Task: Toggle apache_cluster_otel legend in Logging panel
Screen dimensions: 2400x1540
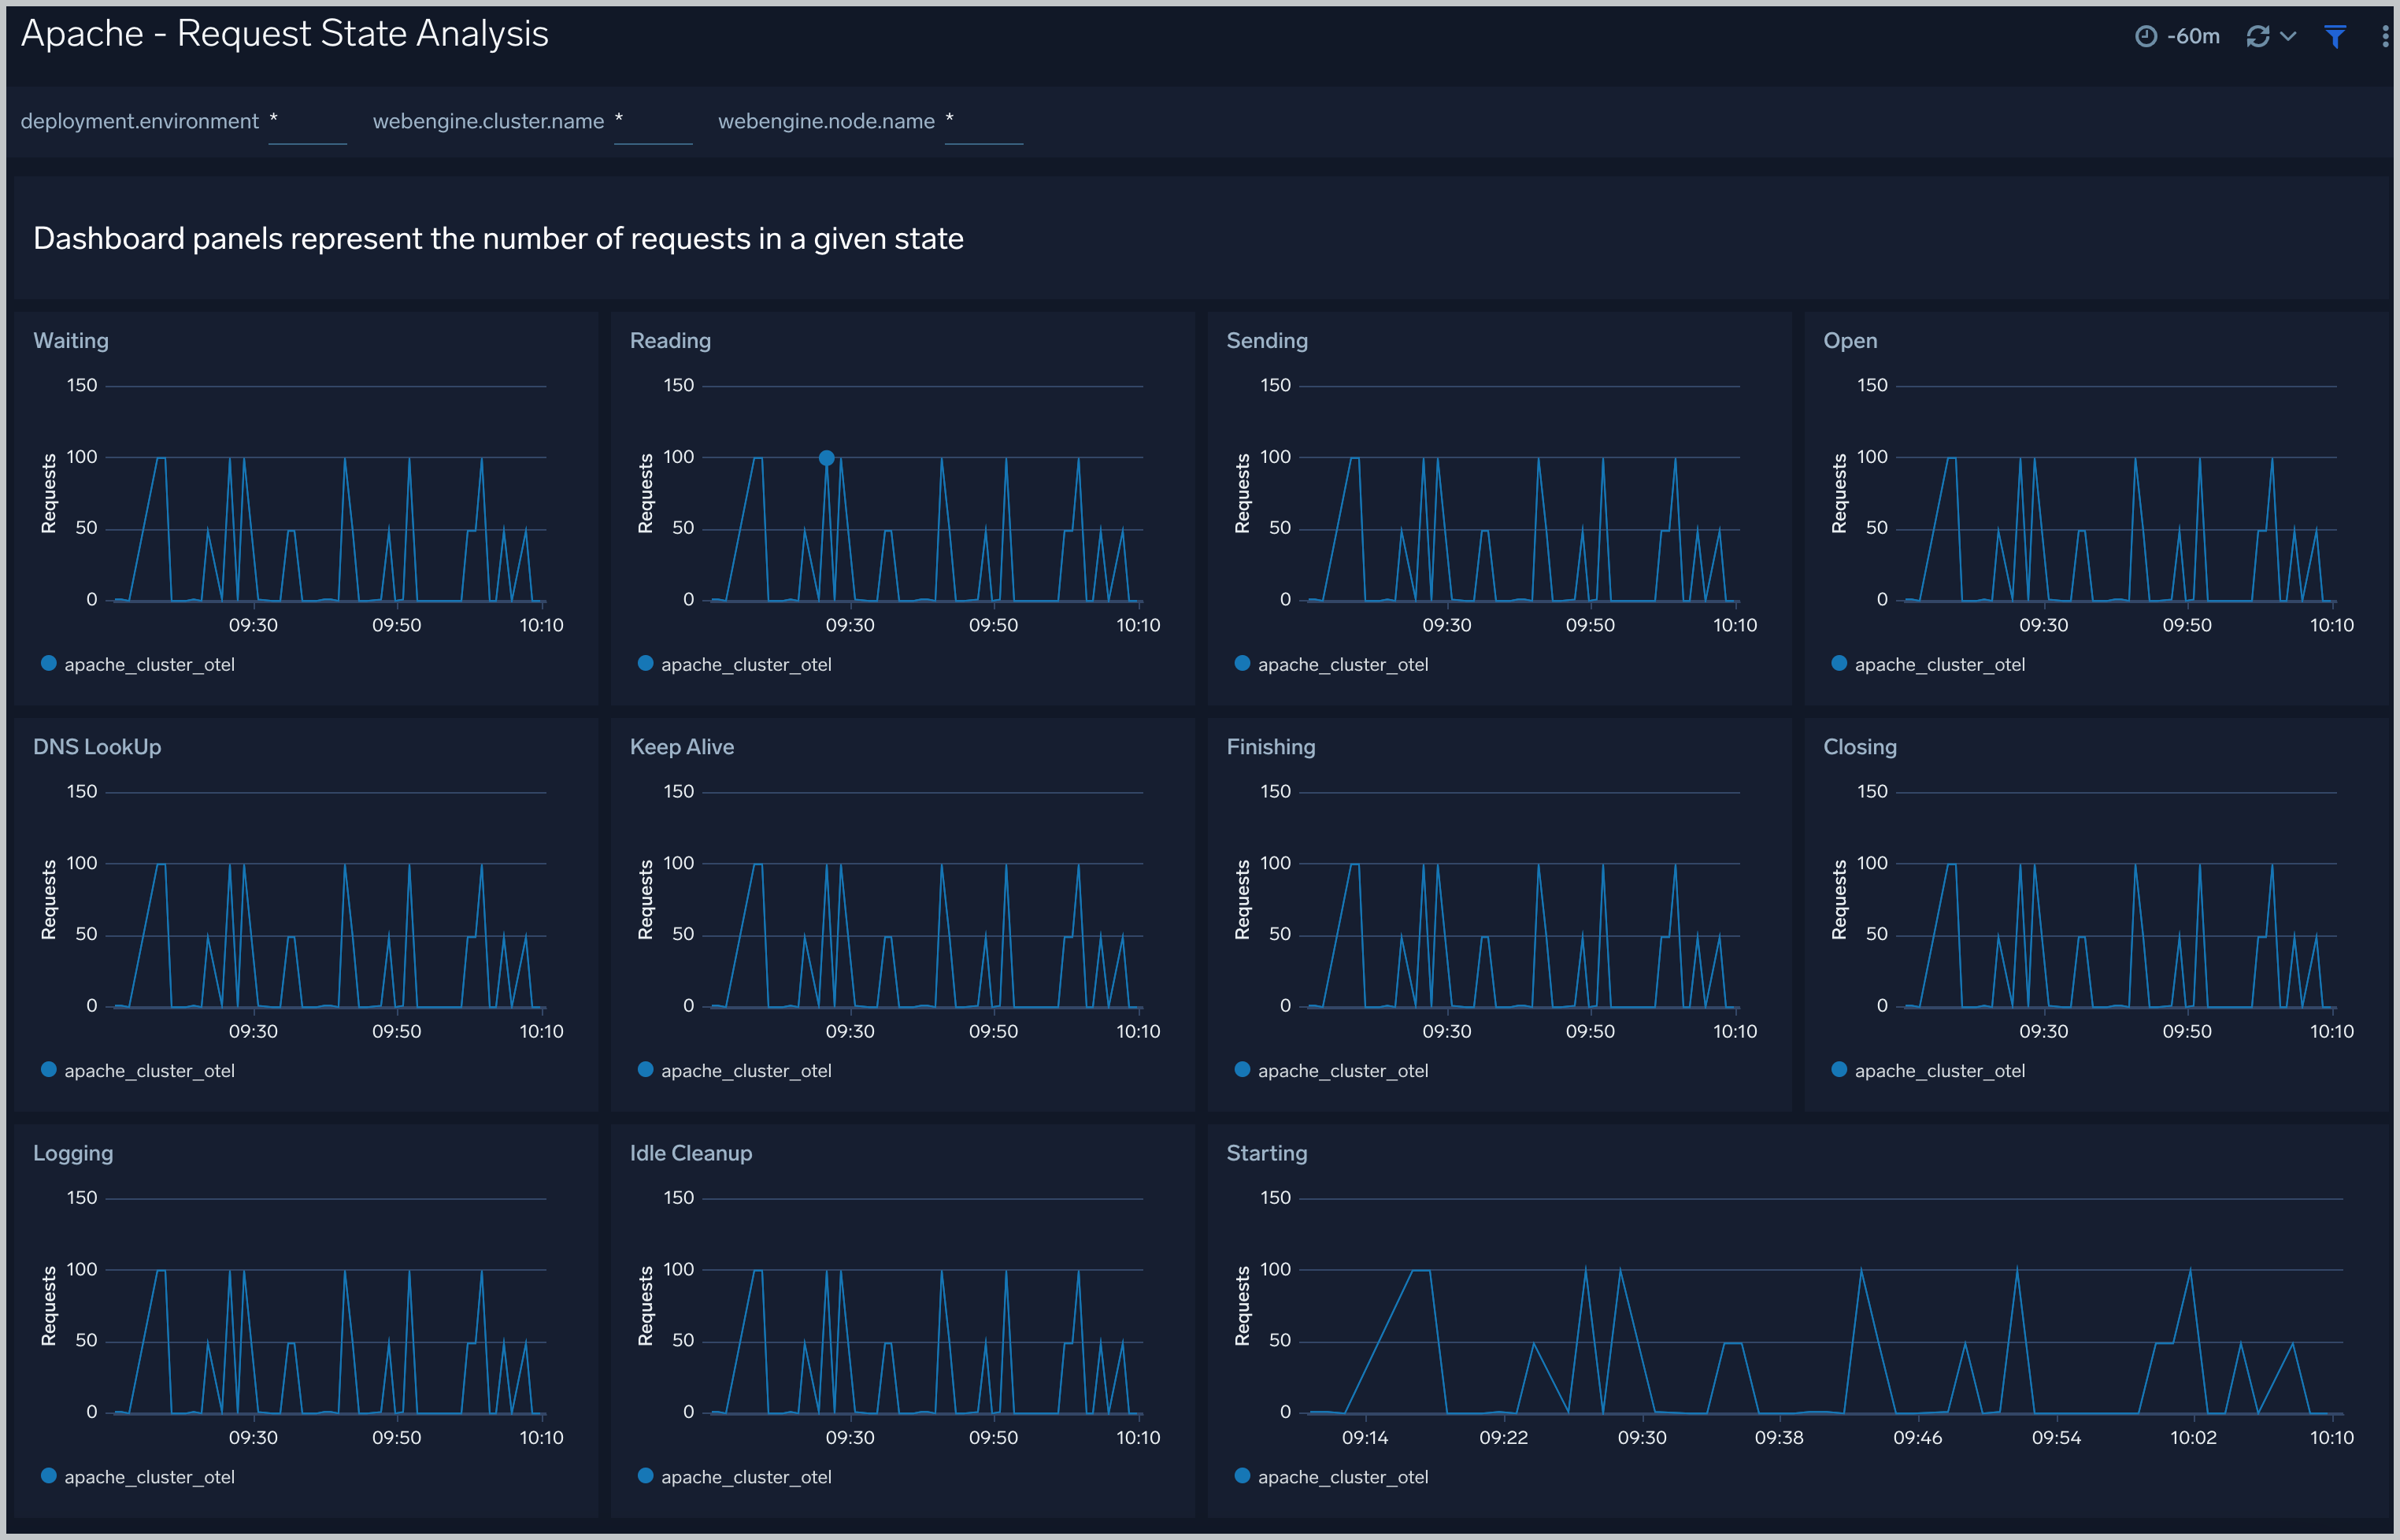Action: click(138, 1477)
